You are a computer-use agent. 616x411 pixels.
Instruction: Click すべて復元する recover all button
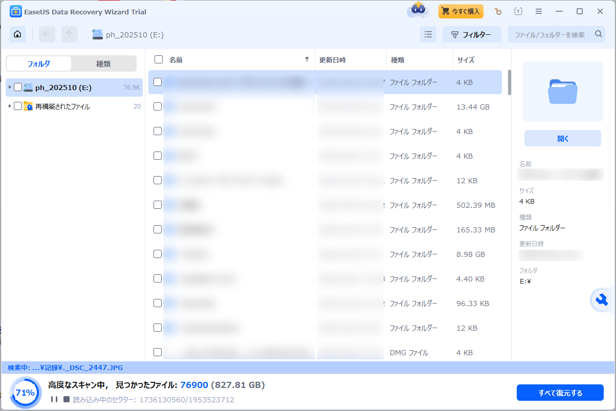click(560, 393)
